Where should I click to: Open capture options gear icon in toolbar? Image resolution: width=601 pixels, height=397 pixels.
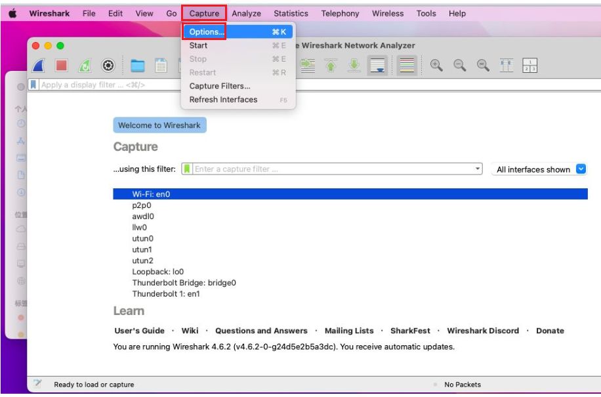108,65
